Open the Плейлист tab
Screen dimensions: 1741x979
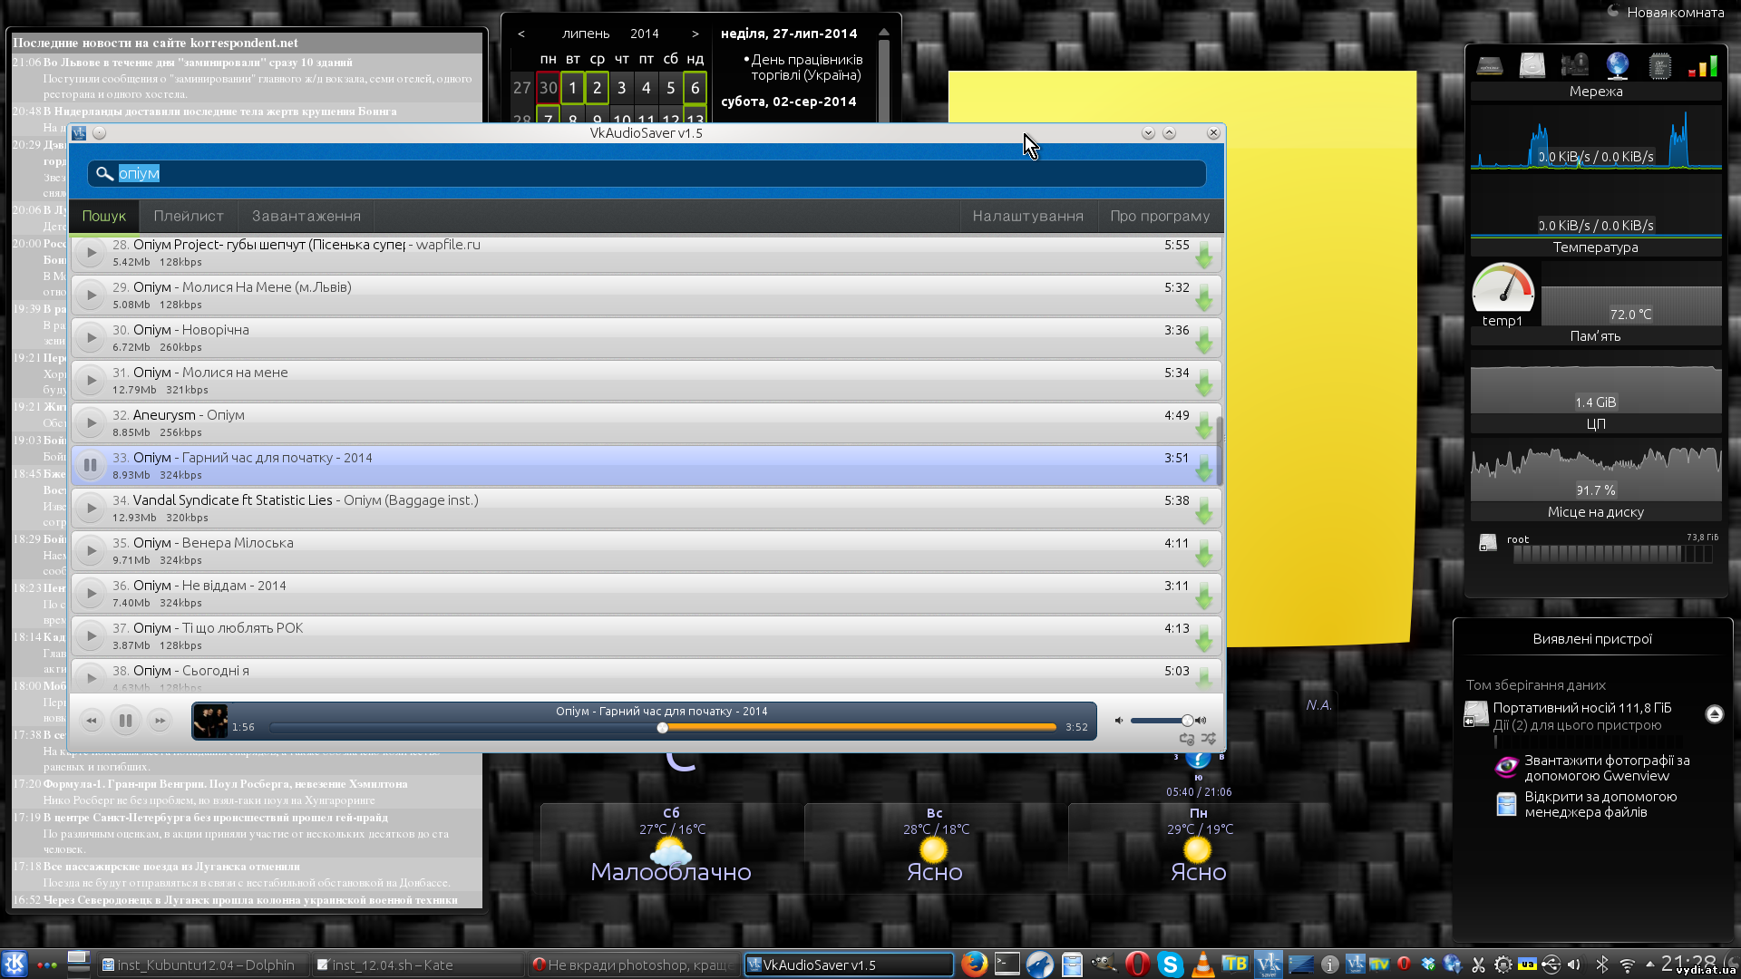pos(189,217)
